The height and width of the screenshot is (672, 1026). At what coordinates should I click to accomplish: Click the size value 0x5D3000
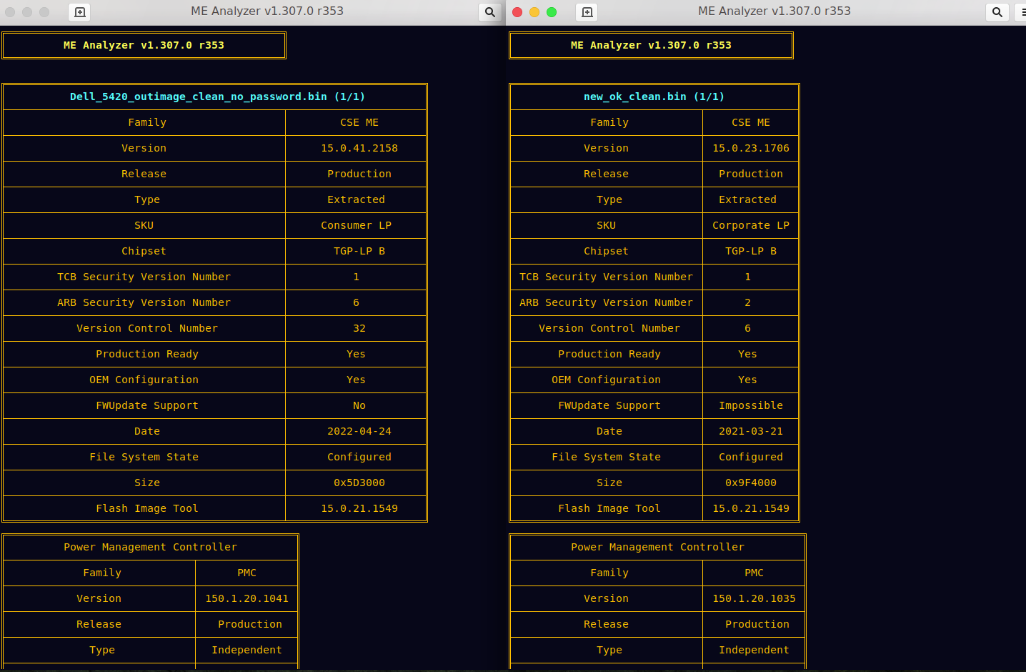[359, 483]
